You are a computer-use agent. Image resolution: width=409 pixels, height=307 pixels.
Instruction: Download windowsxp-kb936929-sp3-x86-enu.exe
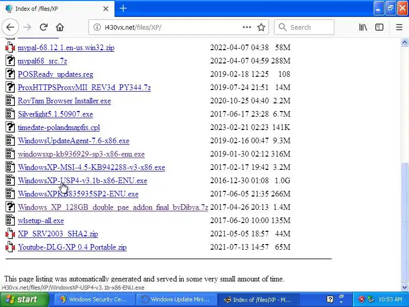(x=81, y=155)
